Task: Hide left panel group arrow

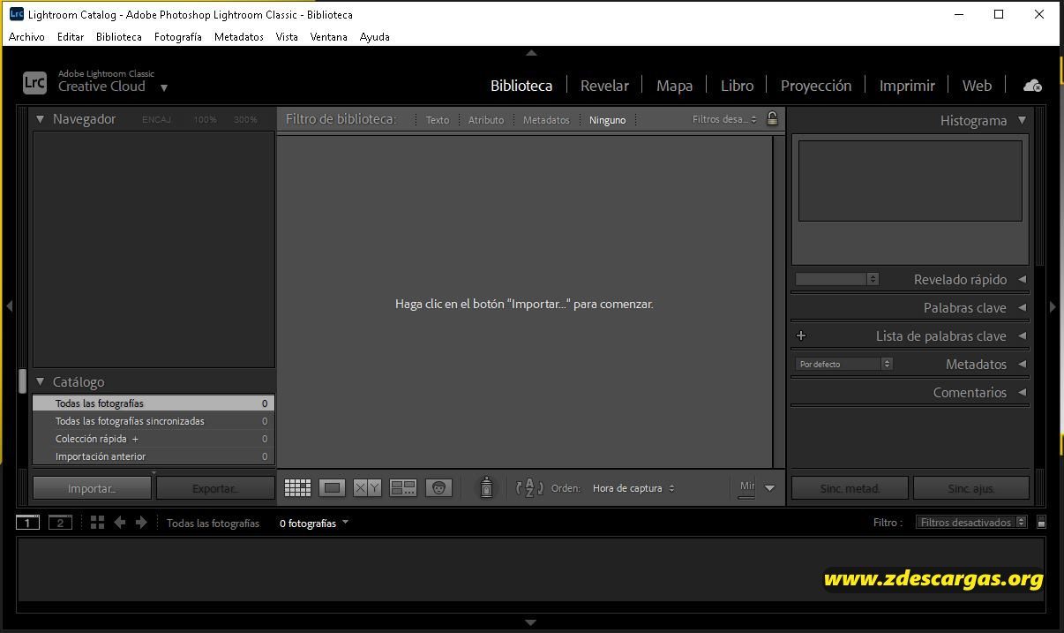Action: pos(9,306)
